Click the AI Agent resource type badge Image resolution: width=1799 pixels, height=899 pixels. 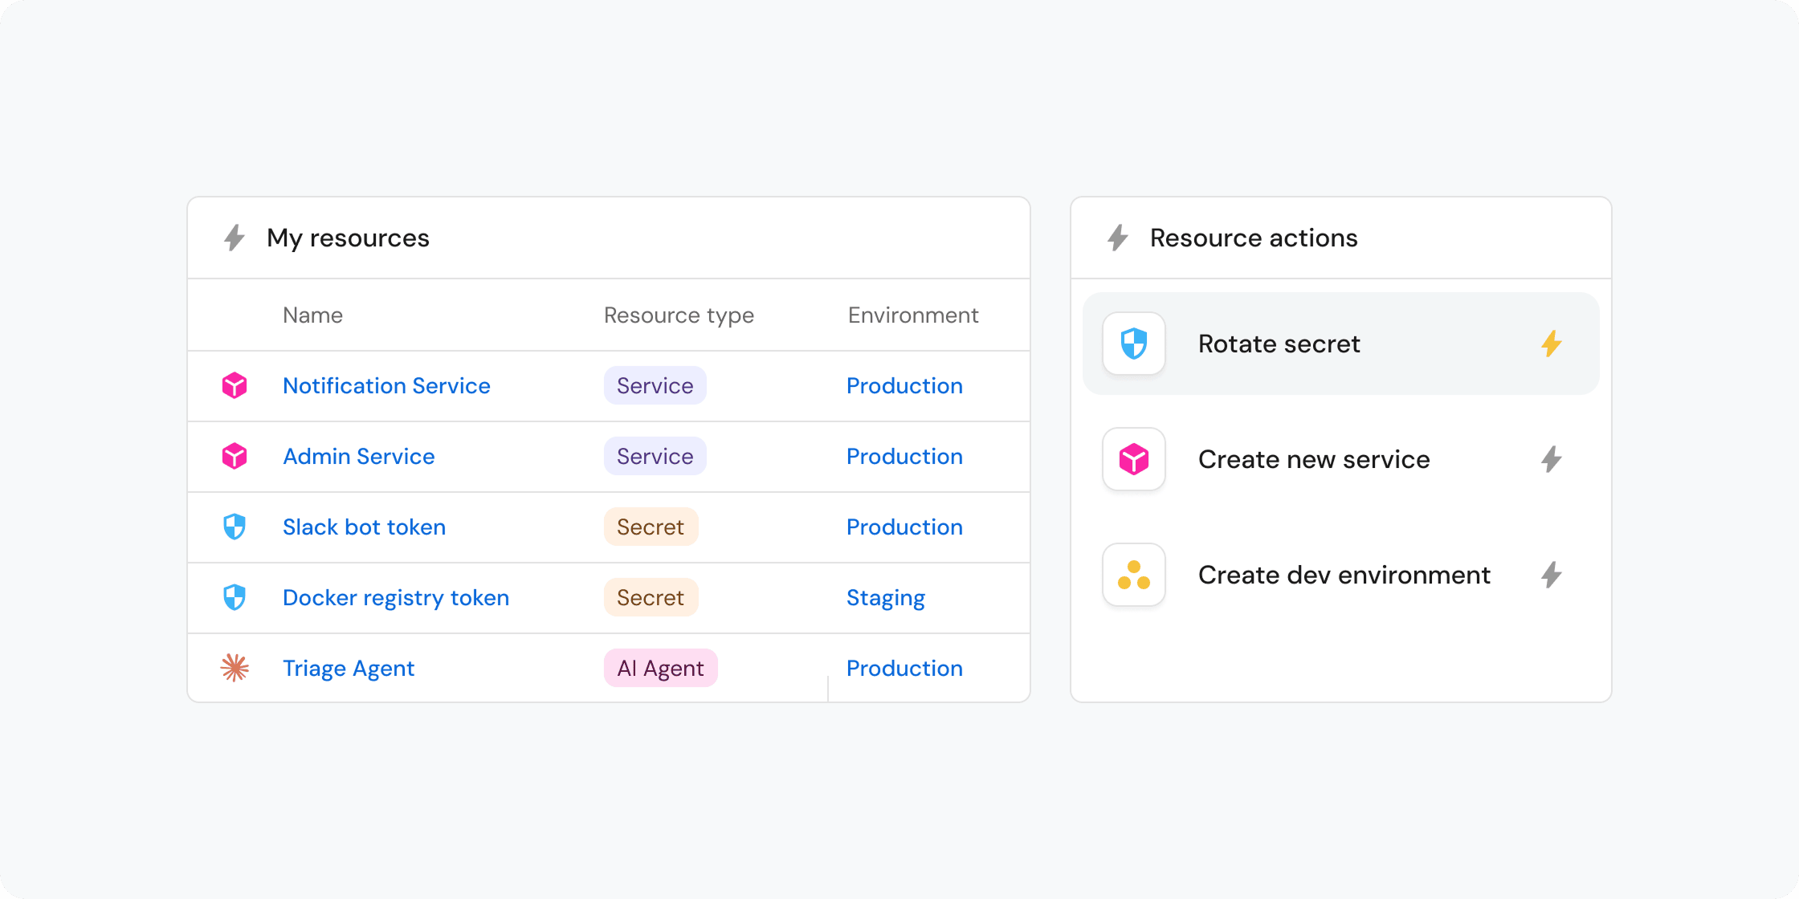tap(660, 669)
